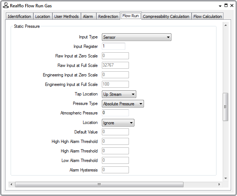Expand the Pressure Type dropdown showing Absolute Pressure

click(x=123, y=104)
